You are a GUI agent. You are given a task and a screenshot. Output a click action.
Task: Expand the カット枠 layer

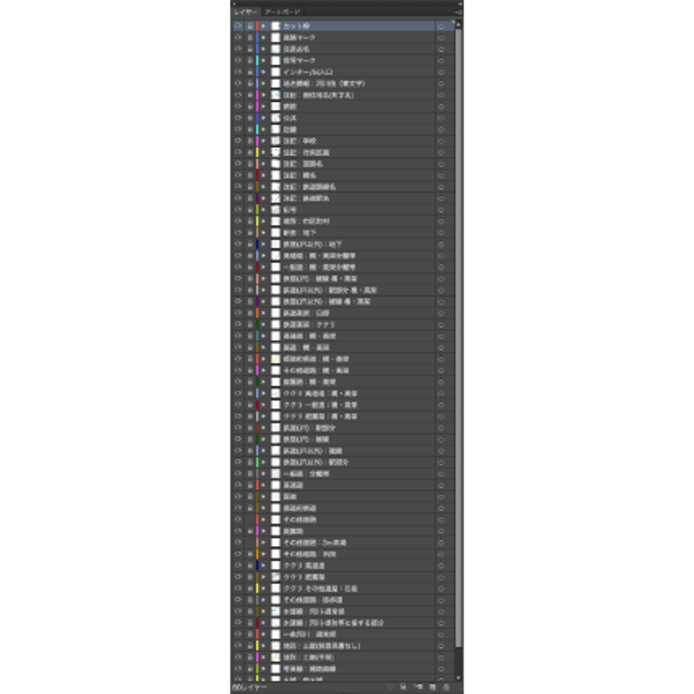coord(264,26)
